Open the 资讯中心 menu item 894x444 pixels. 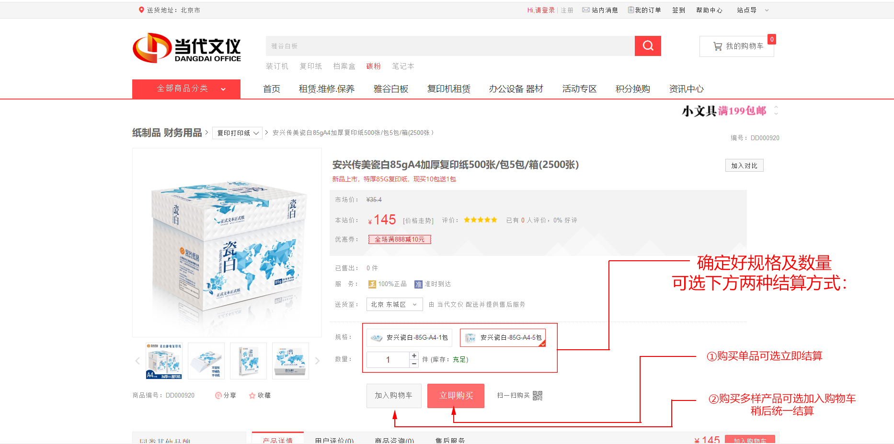(687, 89)
